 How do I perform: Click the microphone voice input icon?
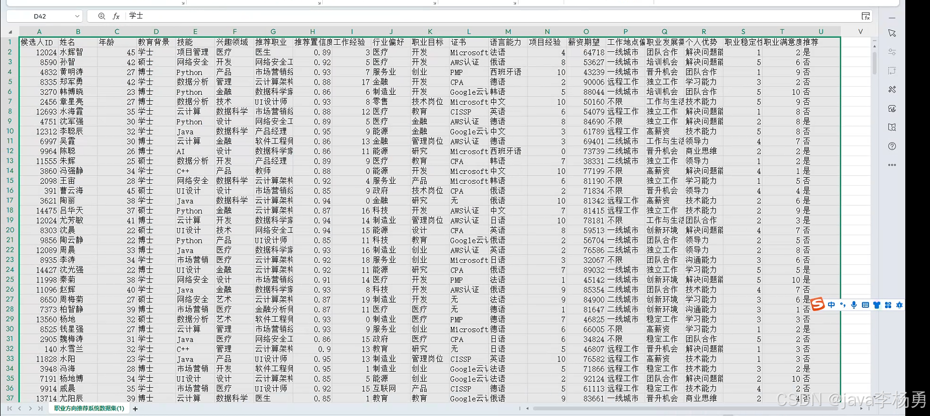(x=854, y=305)
